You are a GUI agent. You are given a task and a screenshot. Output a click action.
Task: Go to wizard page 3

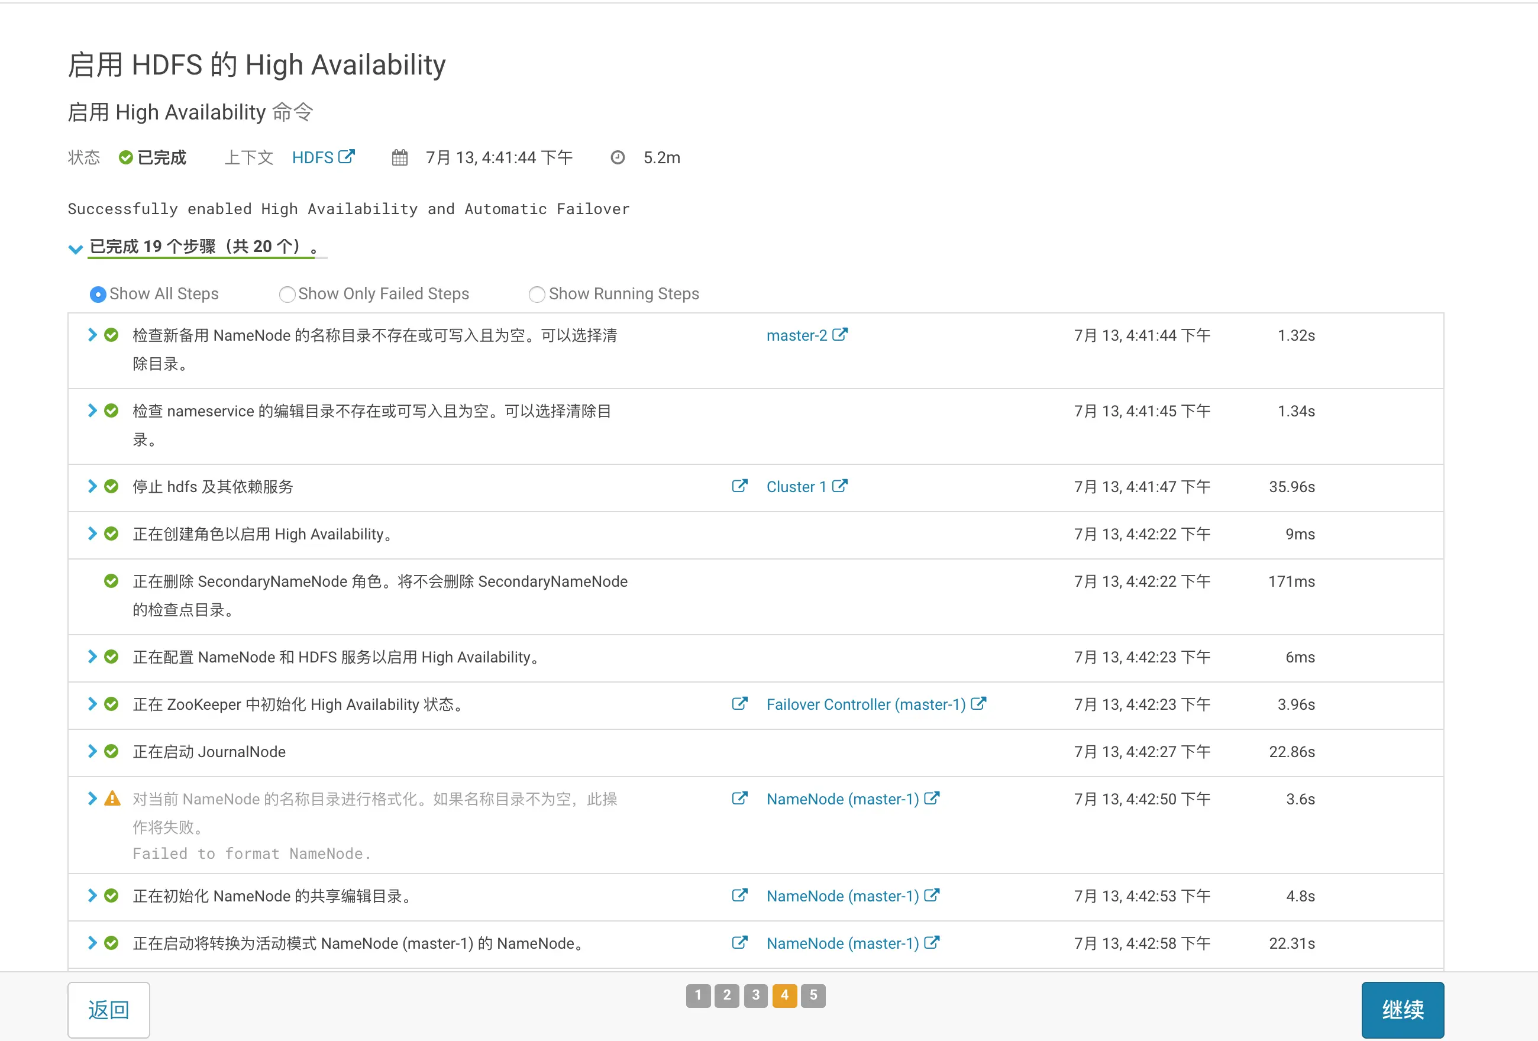[755, 995]
